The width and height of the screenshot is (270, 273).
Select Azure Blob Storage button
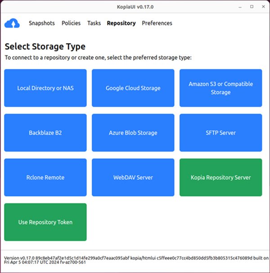133,133
